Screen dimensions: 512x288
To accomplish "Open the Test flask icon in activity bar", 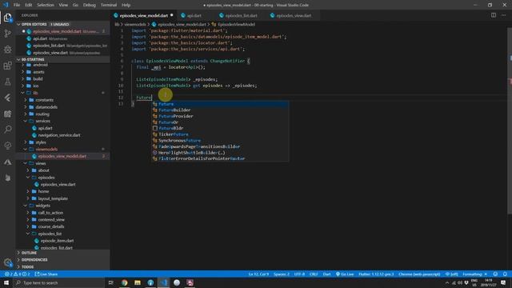I will click(x=7, y=82).
